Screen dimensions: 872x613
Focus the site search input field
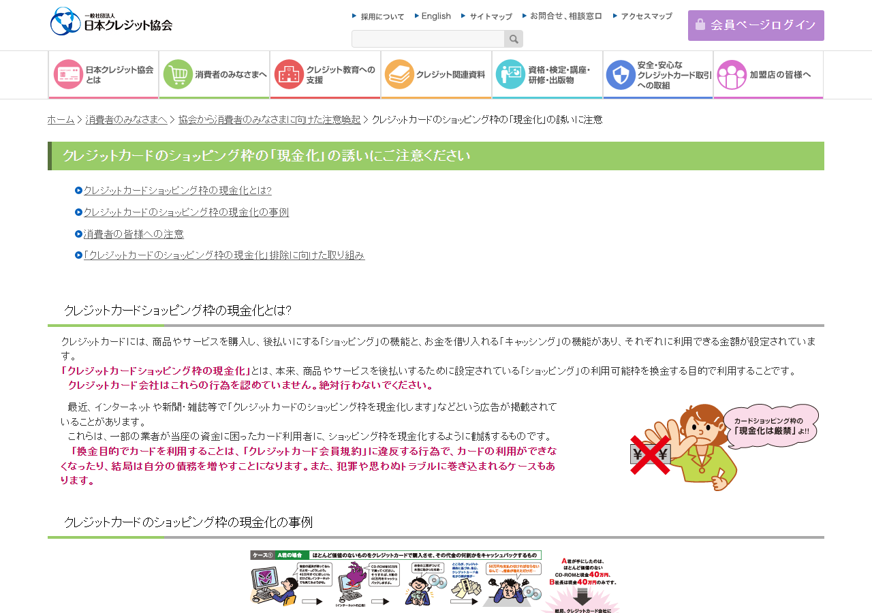(x=428, y=39)
